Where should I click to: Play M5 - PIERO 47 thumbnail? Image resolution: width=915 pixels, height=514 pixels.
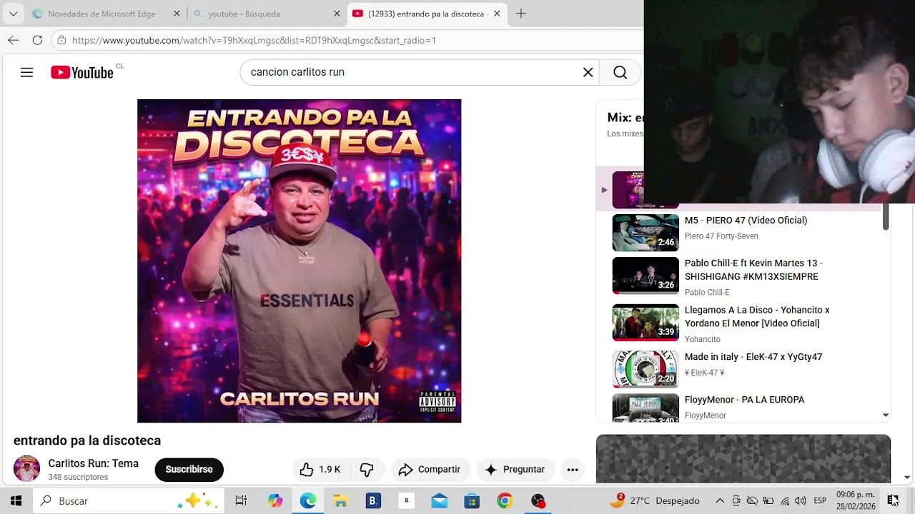[646, 233]
